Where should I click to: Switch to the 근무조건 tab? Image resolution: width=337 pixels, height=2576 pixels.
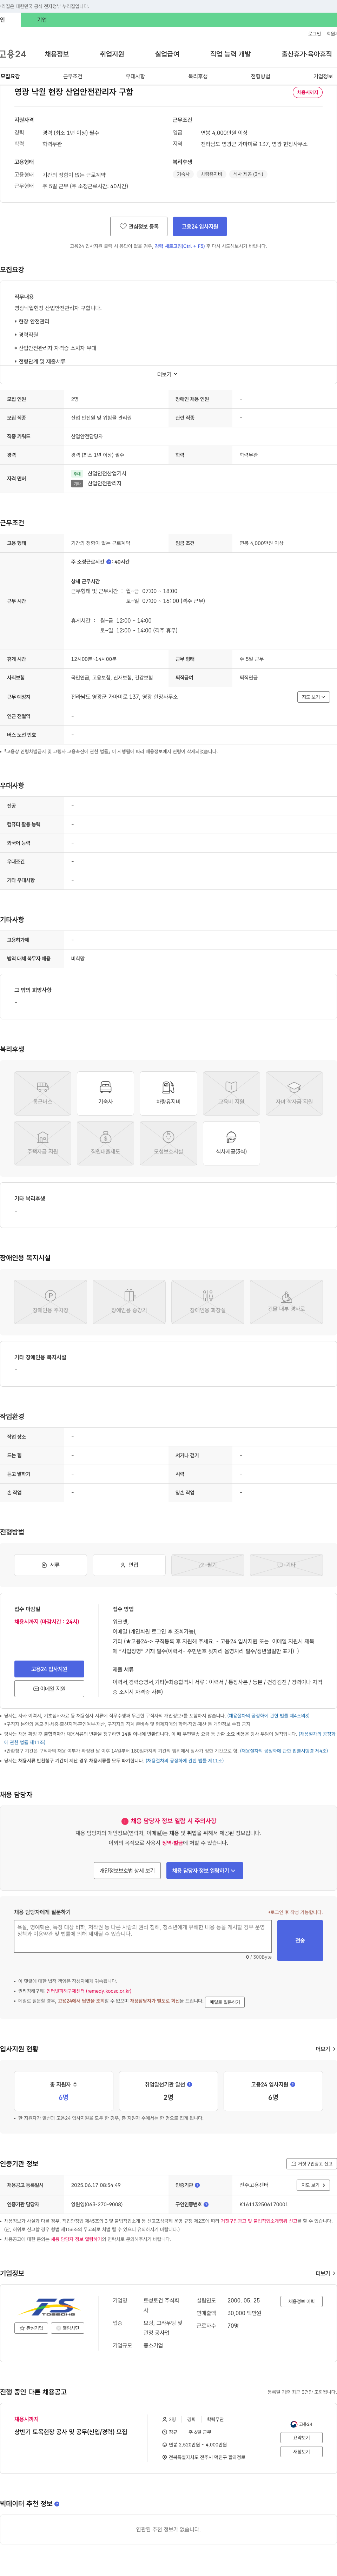[x=73, y=76]
